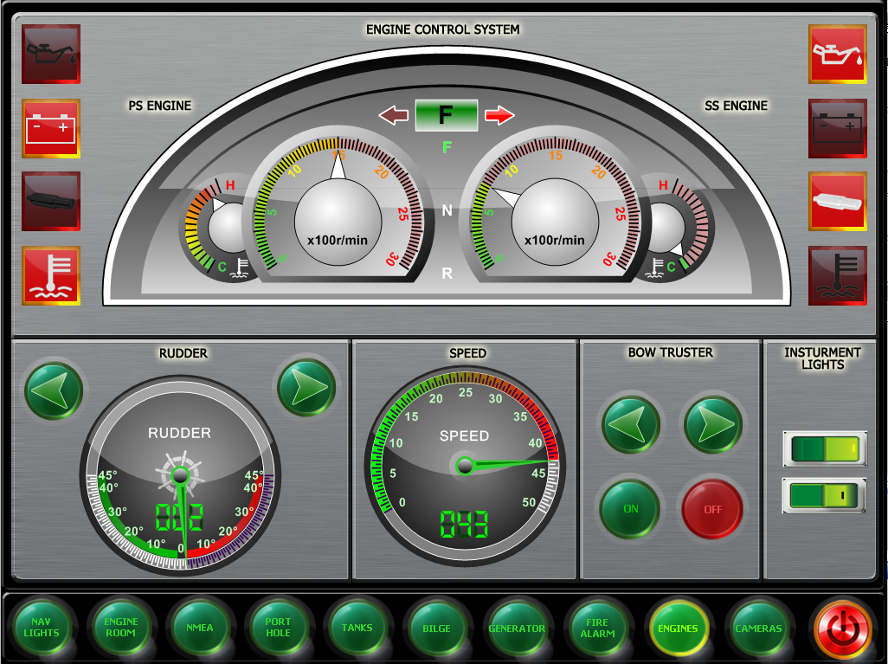Select the SS engine oil pressure warning icon
888x664 pixels.
[x=836, y=54]
